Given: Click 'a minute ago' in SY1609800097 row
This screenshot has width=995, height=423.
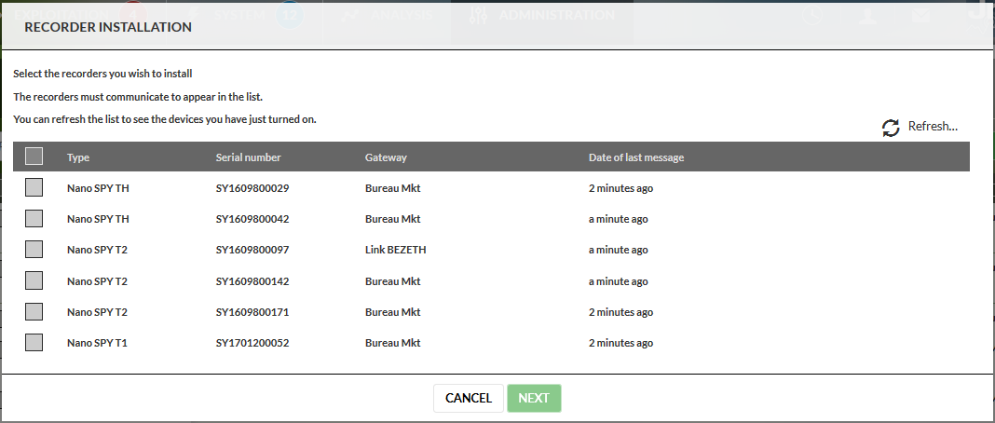Looking at the screenshot, I should coord(618,250).
